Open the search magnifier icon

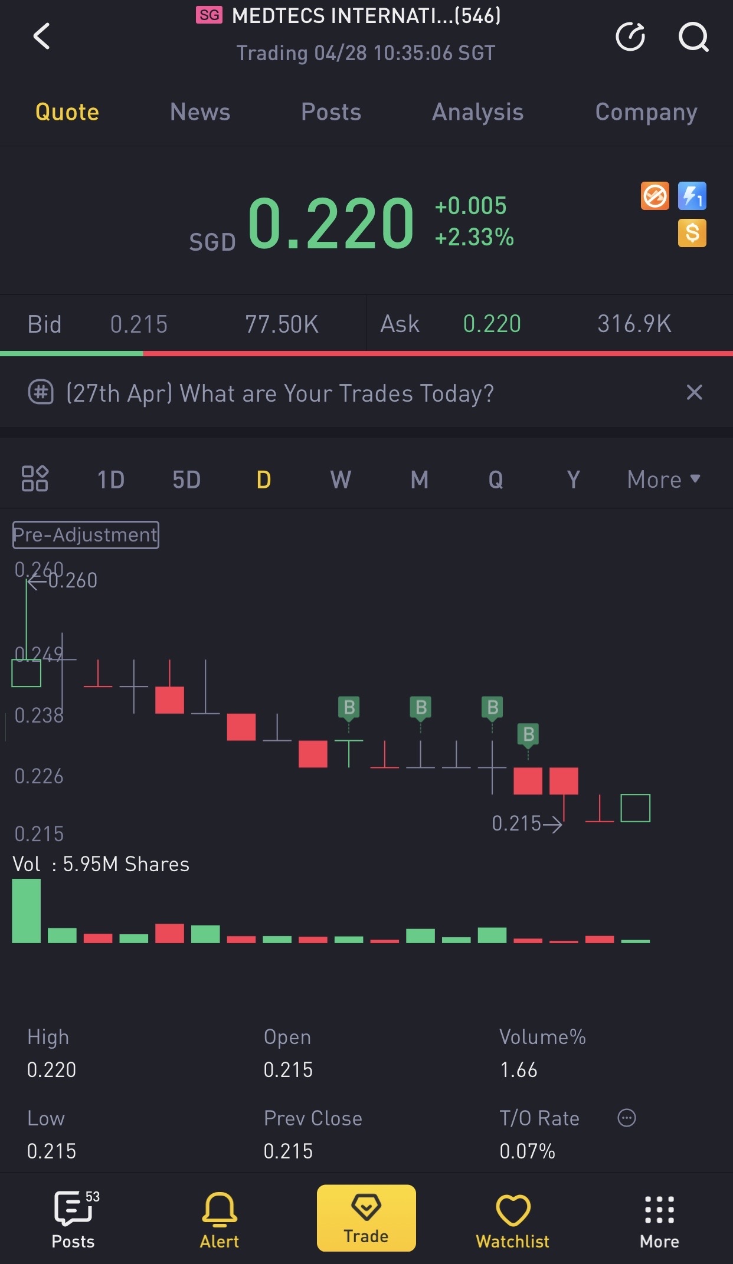(x=693, y=37)
